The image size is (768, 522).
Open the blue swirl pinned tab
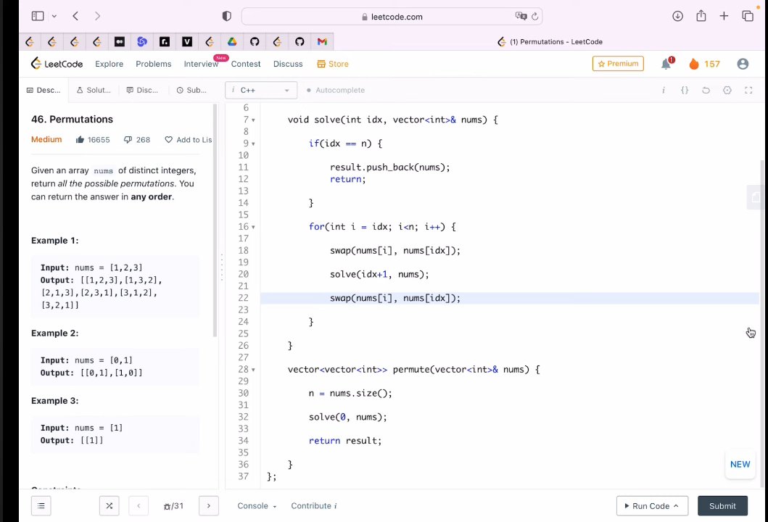(x=142, y=42)
